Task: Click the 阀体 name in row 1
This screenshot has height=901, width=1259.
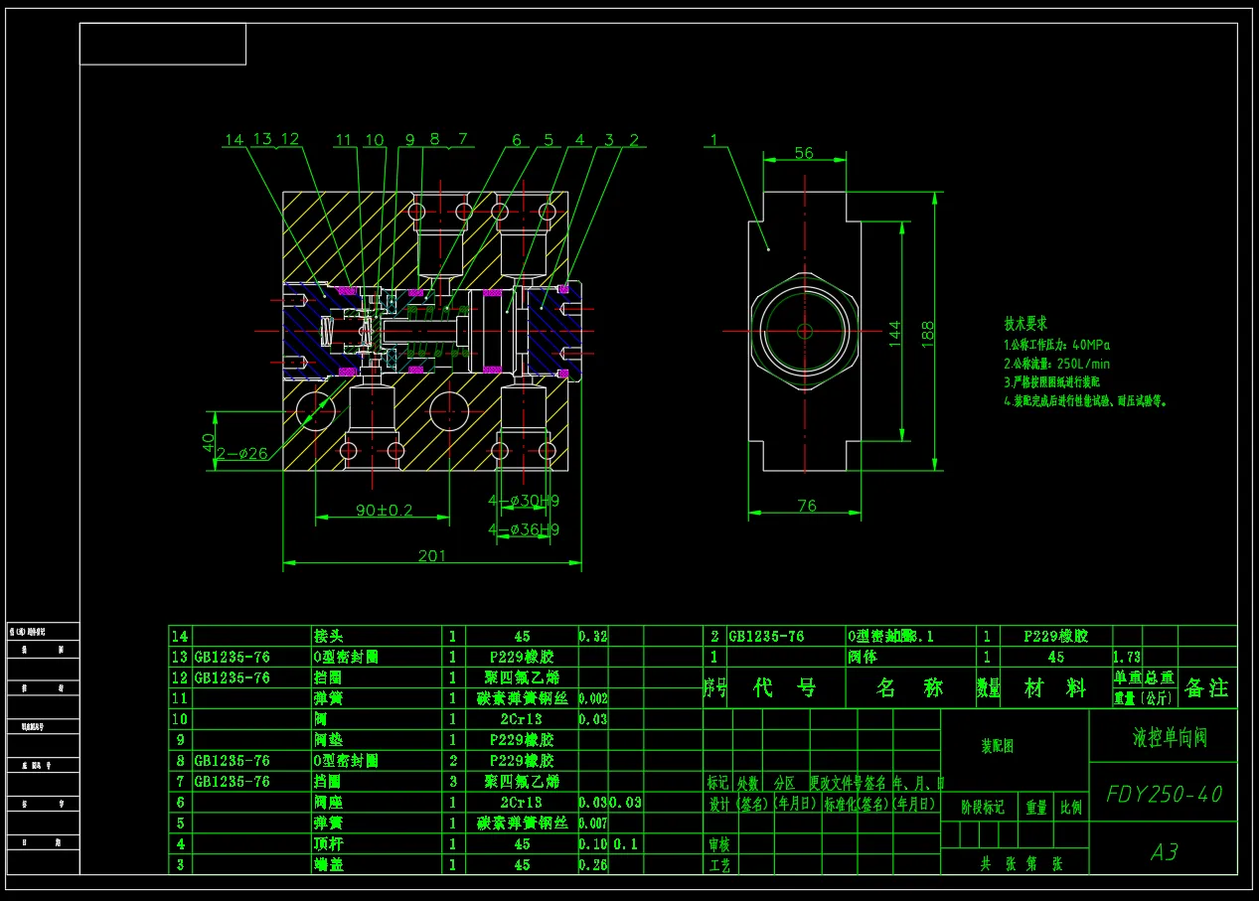Action: 863,657
